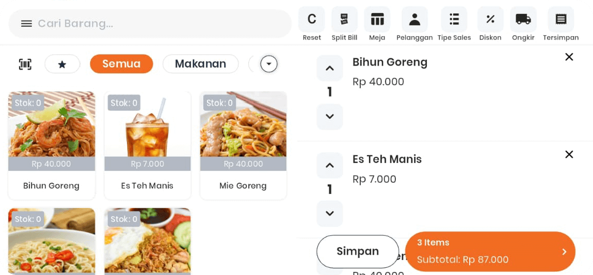Toggle the star favorites filter
593x275 pixels.
coord(62,64)
